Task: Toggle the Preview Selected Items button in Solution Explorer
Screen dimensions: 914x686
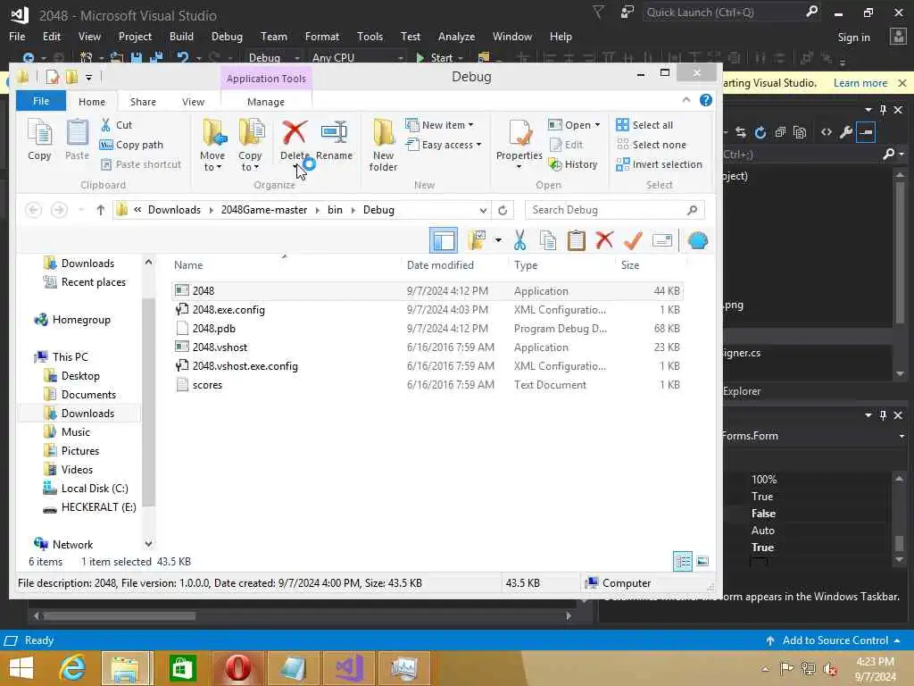Action: [866, 132]
